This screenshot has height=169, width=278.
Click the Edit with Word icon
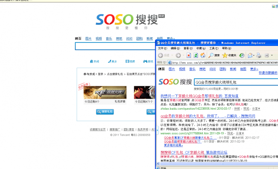(x=266, y=55)
